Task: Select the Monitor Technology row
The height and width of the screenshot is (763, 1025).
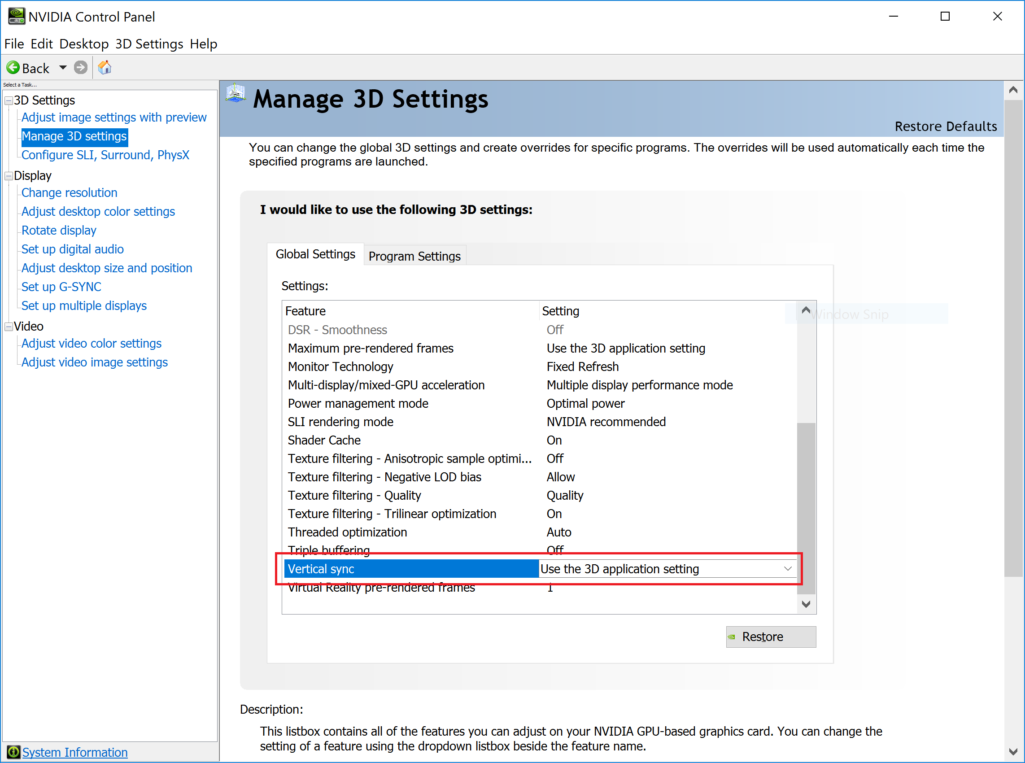Action: pyautogui.click(x=540, y=367)
